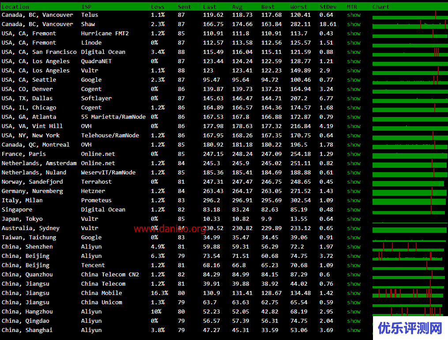Click the 'Italy, Milan' location cell
Screen dimensions: 448x340
pyautogui.click(x=22, y=200)
